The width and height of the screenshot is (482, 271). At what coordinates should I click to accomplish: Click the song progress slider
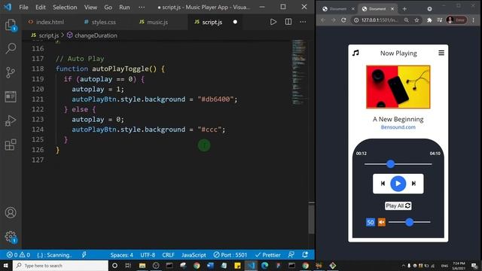398,164
